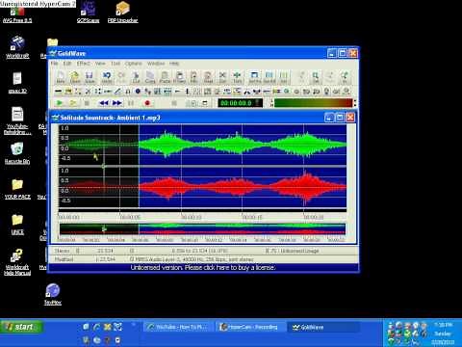Open Worldcraft Help Manual desktop icon
Screen dimensions: 462x347
point(17,262)
